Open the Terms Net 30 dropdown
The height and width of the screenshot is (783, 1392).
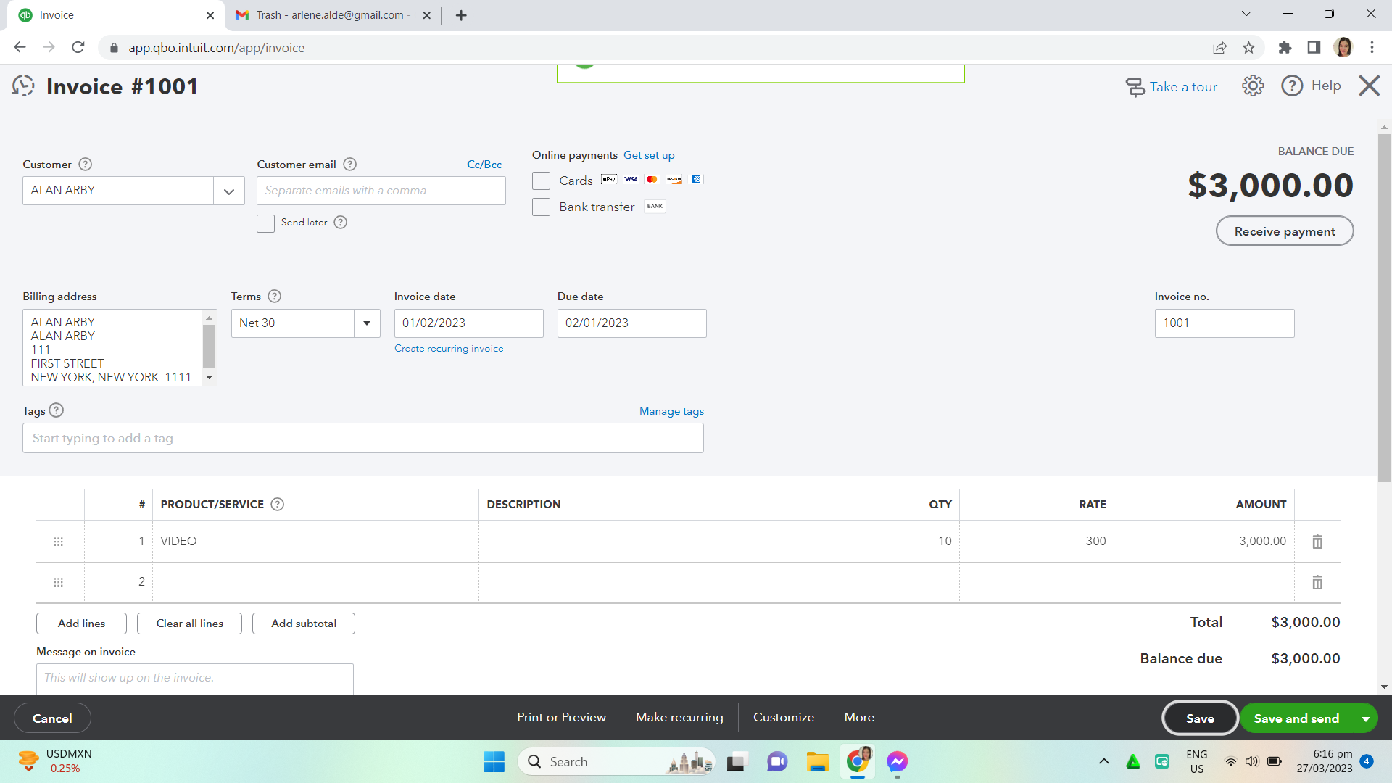pos(367,323)
